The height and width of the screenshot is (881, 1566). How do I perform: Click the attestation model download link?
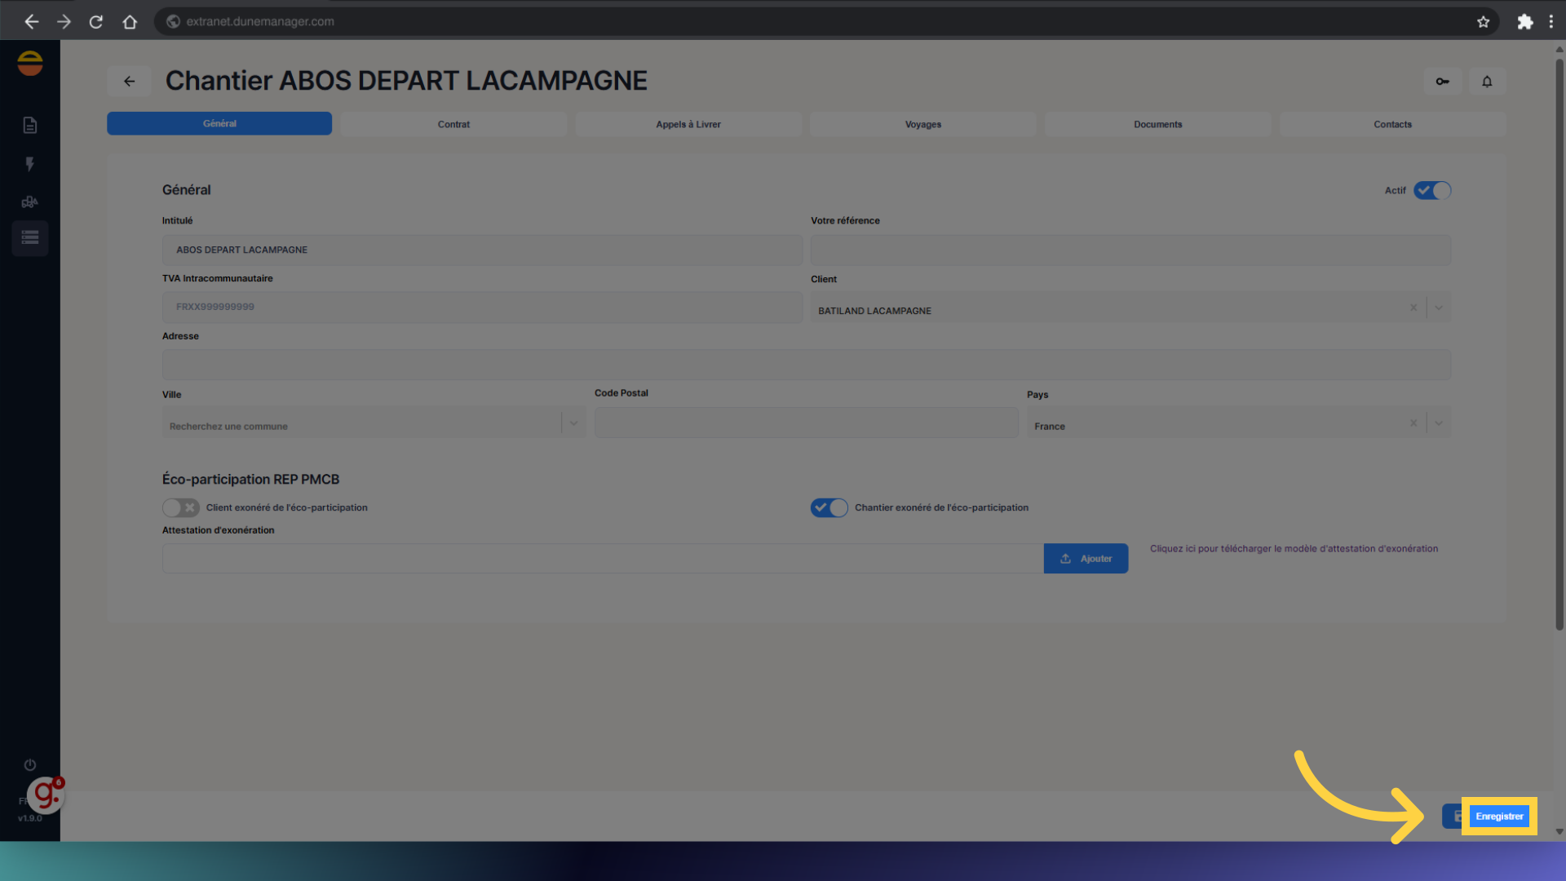pos(1294,548)
